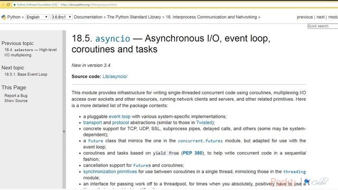Click the browser reload icon
Viewport: 338px width, 190px height.
[8, 5]
